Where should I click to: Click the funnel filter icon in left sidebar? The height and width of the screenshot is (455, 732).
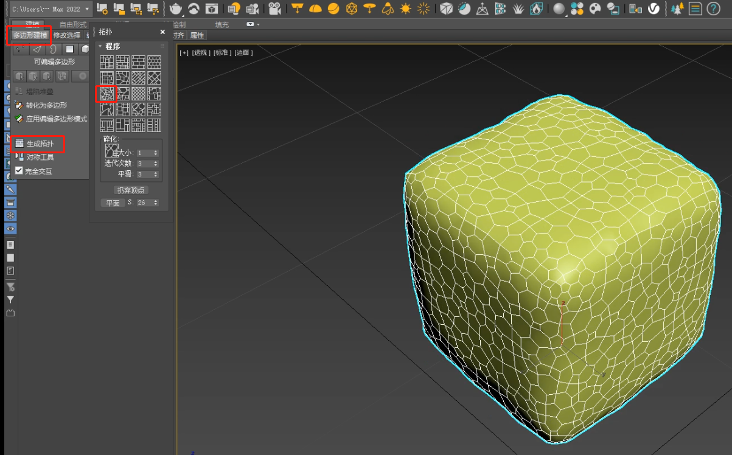10,300
